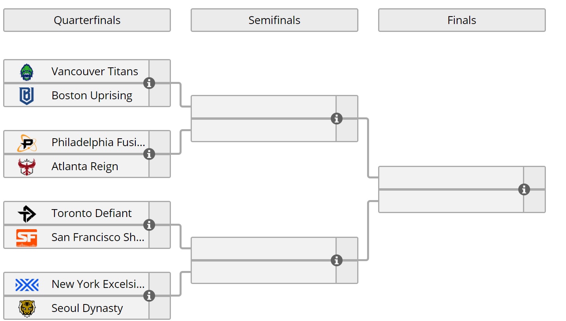Screen dimensions: 566x321
Task: Click the San Francisco Shock SF logo
Action: pyautogui.click(x=27, y=238)
